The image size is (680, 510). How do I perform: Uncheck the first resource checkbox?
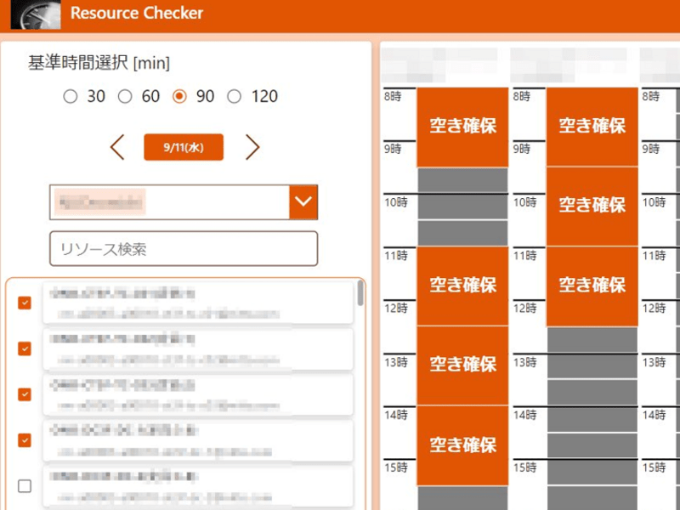click(x=25, y=303)
